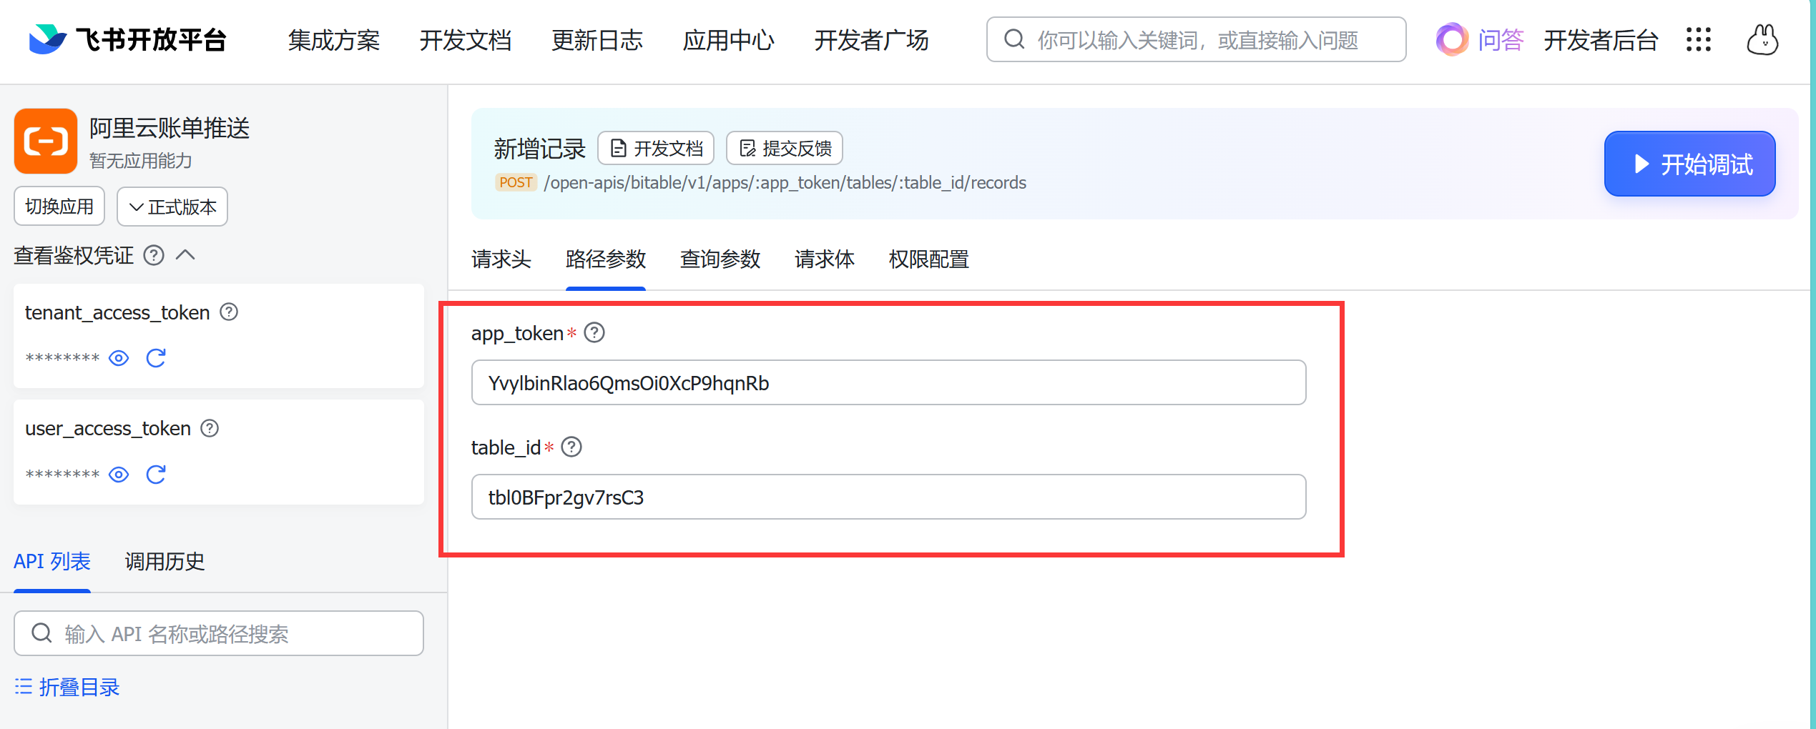Focus the API name search field
The height and width of the screenshot is (729, 1816).
coord(219,634)
